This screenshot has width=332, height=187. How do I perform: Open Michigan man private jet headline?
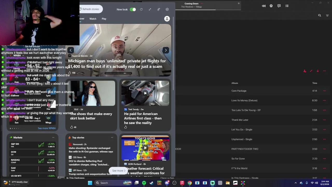click(117, 64)
